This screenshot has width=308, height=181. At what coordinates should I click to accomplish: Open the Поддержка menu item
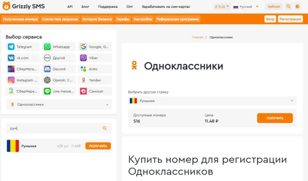108,7
